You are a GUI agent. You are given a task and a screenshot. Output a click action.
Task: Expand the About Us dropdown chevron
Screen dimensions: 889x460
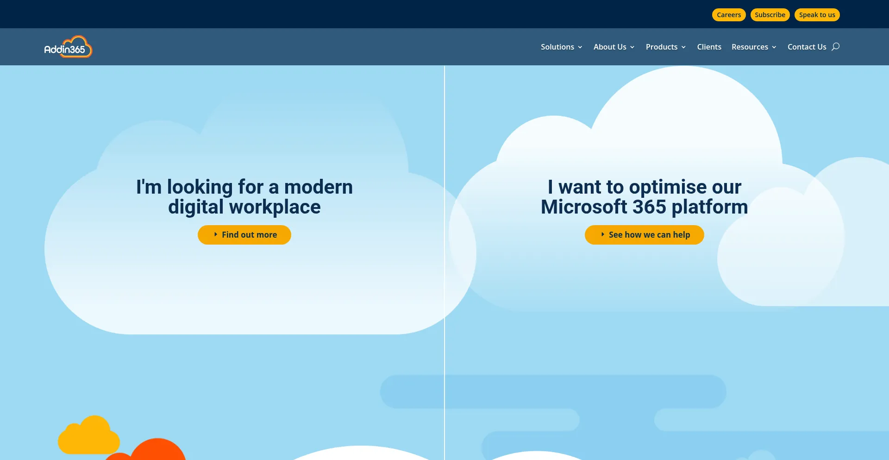(x=632, y=47)
